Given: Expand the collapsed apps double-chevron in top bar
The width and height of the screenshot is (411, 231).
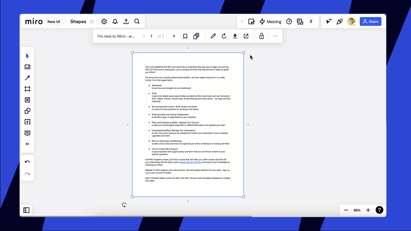Looking at the screenshot, I should coord(311,21).
